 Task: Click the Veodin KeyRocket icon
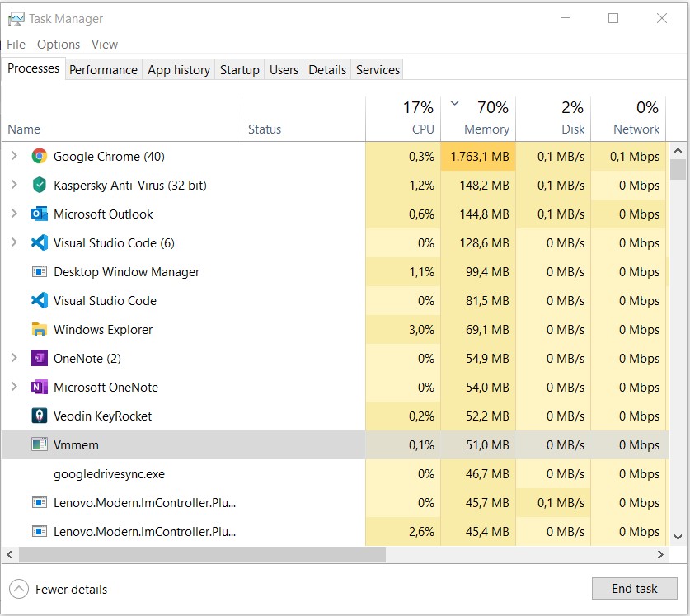click(40, 416)
